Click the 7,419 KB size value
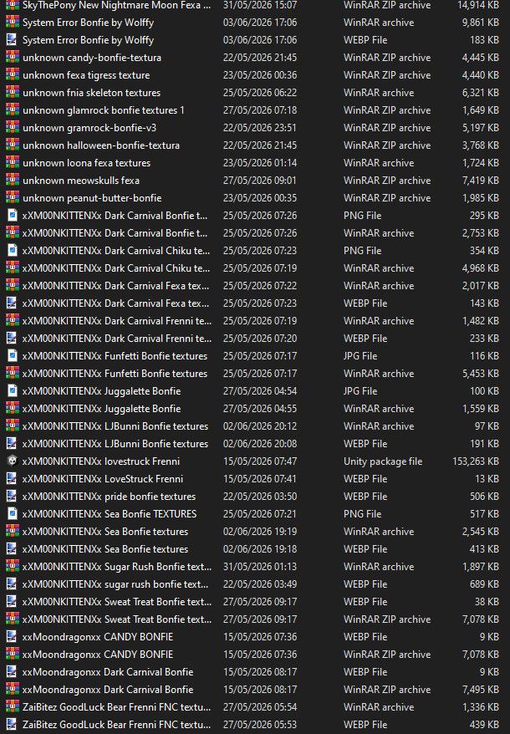This screenshot has width=510, height=734. 480,181
